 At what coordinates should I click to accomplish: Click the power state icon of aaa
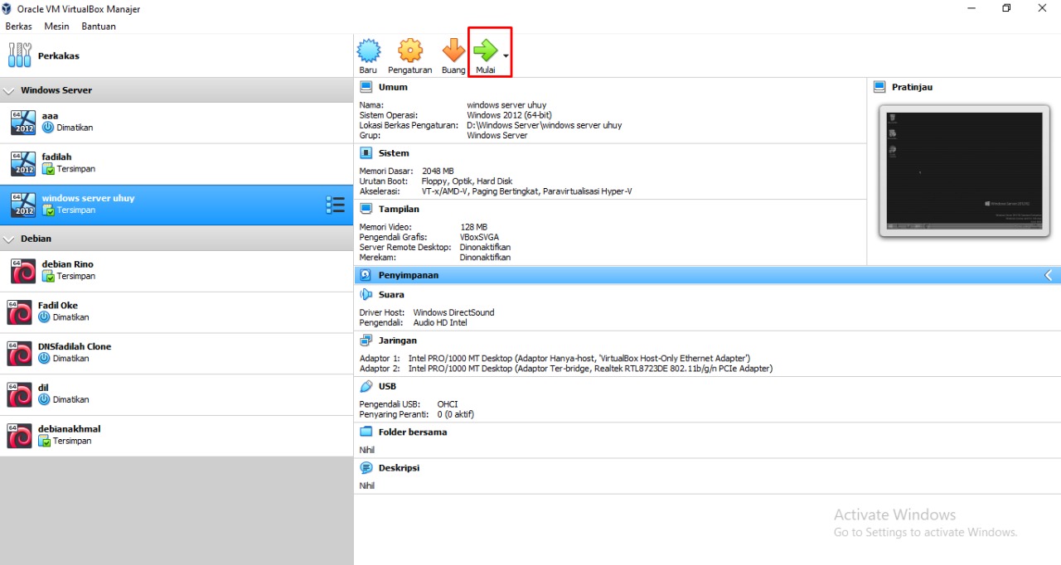(48, 128)
